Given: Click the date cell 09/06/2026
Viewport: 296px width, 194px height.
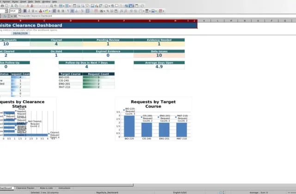Looking at the screenshot, I should coord(20,33).
